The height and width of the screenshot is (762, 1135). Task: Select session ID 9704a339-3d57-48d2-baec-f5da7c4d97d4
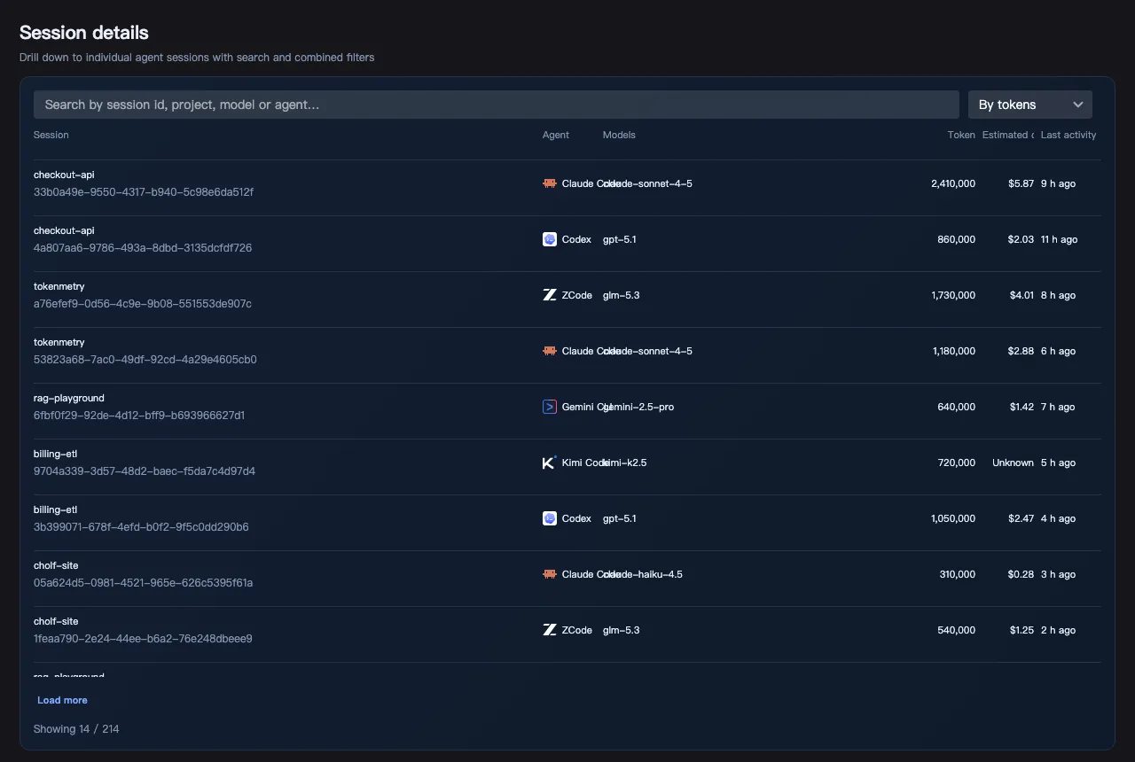(145, 471)
